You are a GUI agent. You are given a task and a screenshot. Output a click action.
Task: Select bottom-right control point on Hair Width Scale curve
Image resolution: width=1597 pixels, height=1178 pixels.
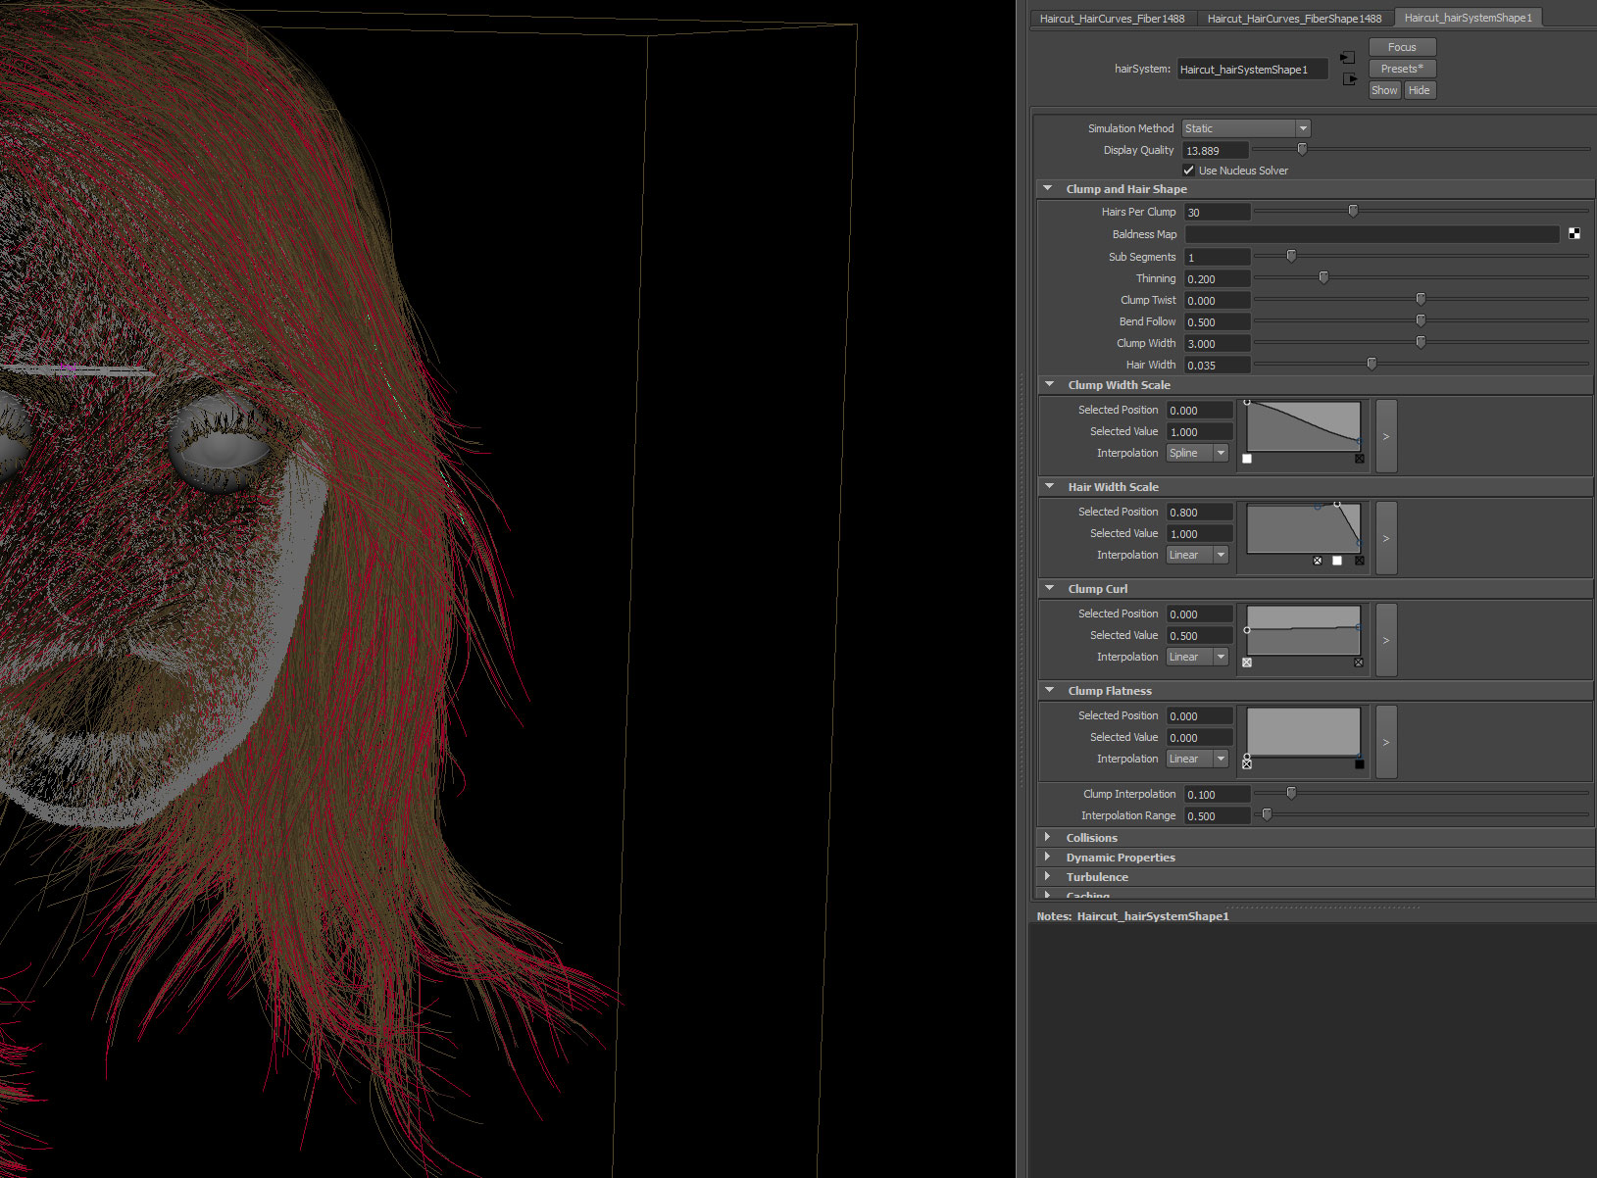click(x=1360, y=542)
